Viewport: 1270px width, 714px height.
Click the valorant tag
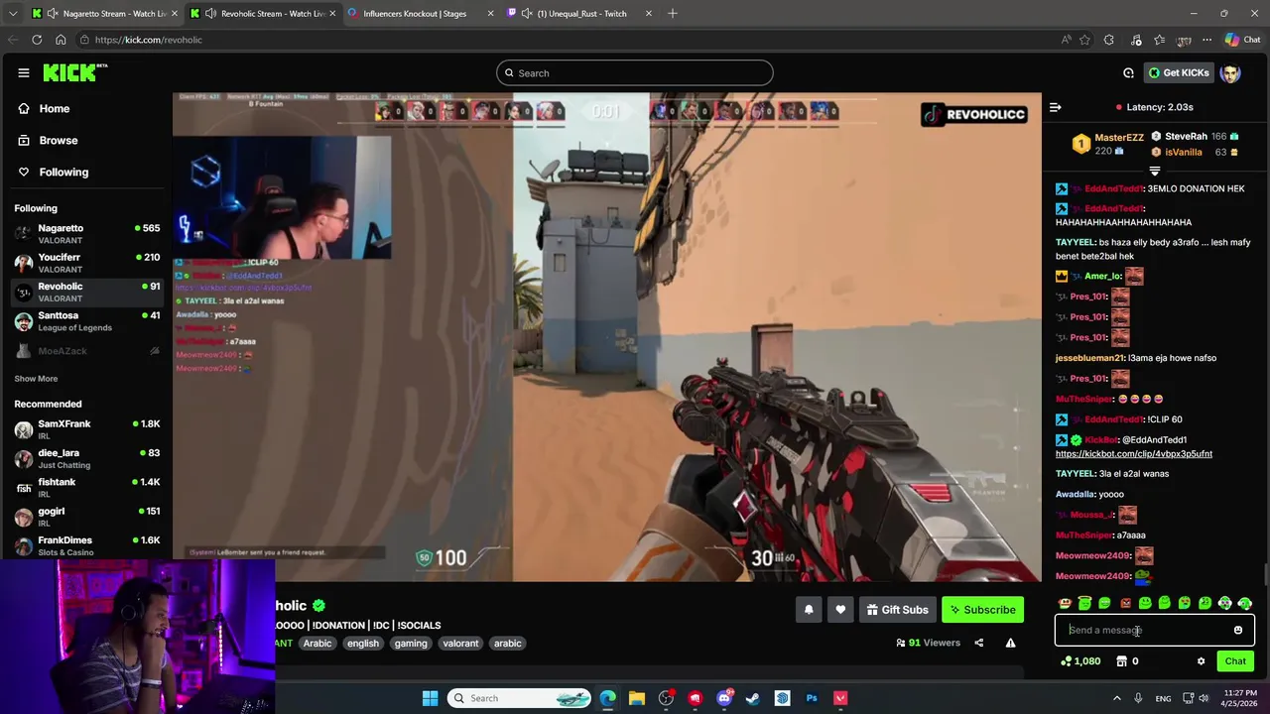pyautogui.click(x=460, y=644)
